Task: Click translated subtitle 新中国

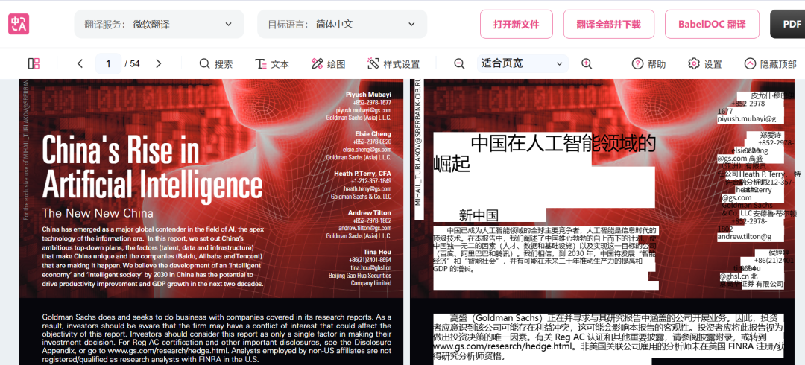Action: pos(479,215)
